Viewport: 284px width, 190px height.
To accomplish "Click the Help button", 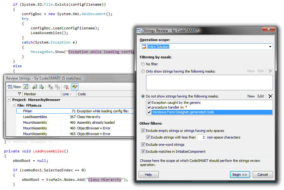I will [x=149, y=175].
